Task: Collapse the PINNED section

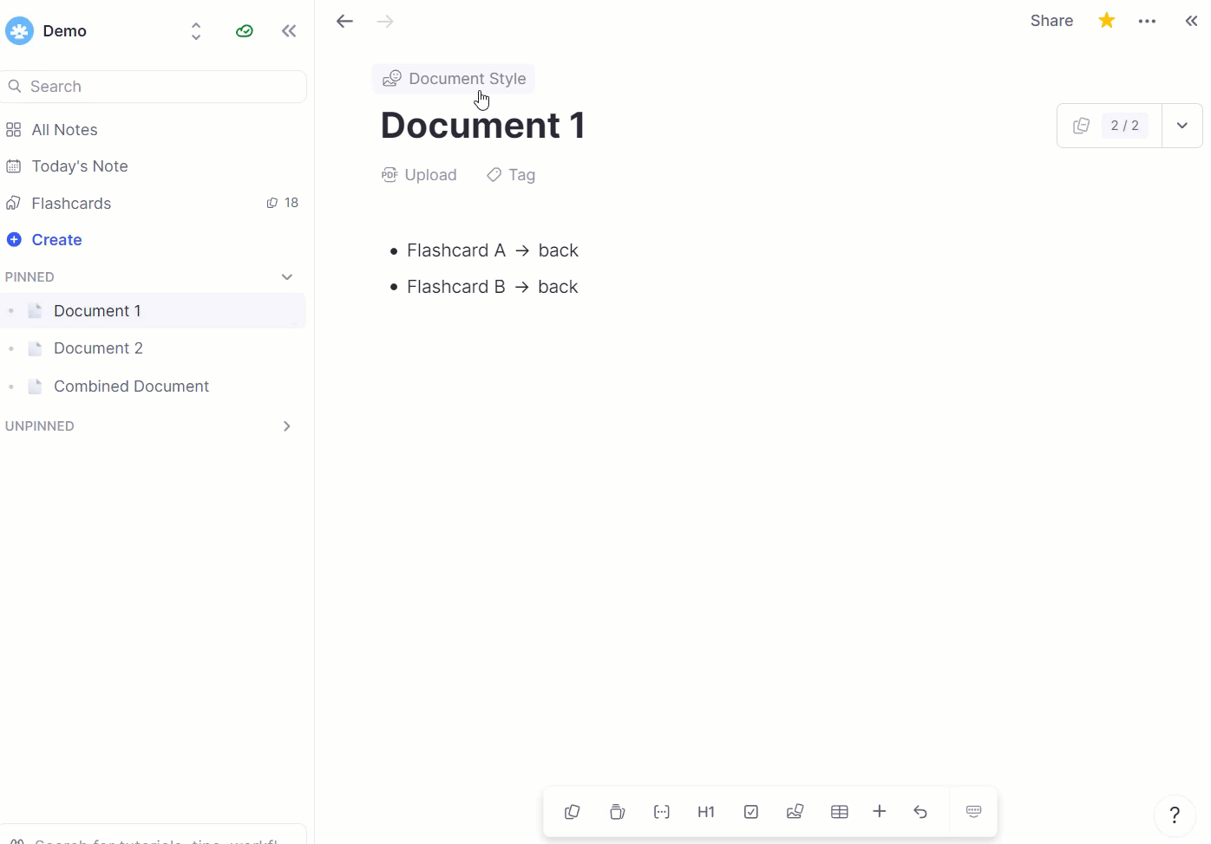Action: pyautogui.click(x=287, y=277)
